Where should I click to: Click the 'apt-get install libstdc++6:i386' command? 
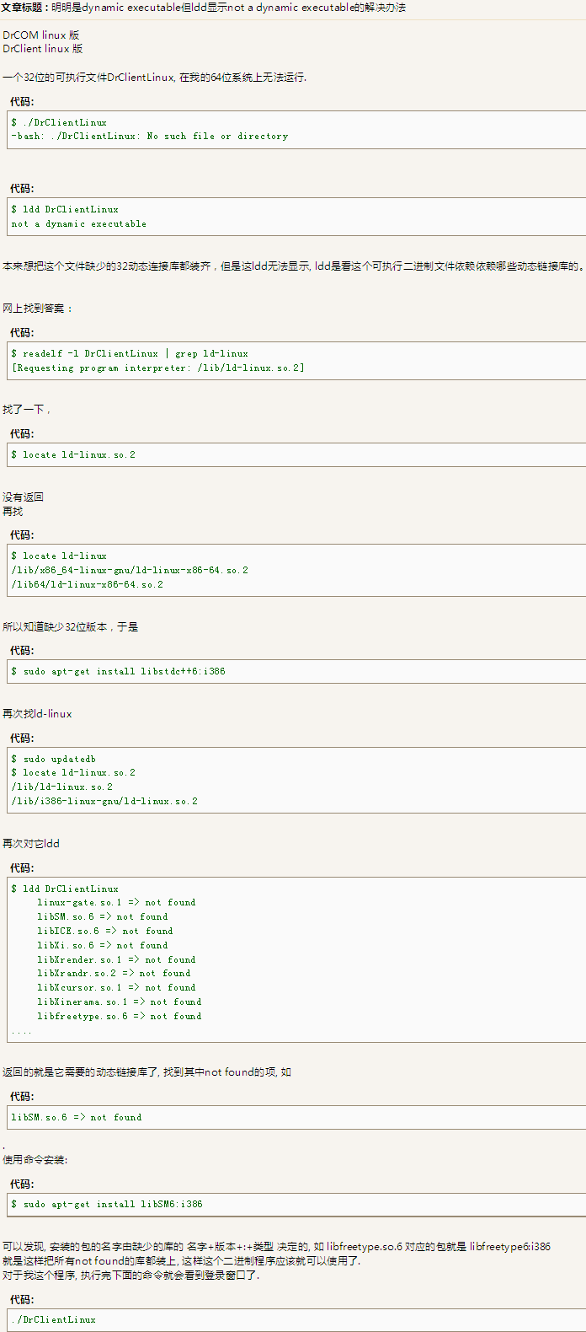click(x=119, y=672)
